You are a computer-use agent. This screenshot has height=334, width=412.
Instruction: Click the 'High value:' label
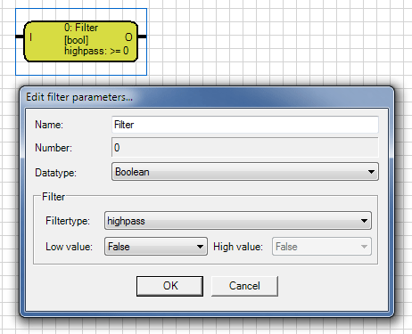tap(238, 247)
